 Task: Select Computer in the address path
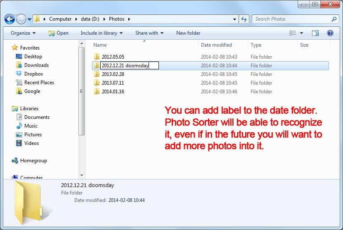pos(60,19)
